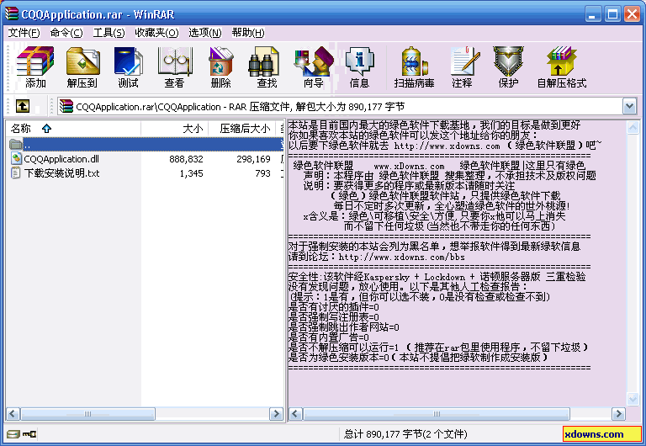Click the 1,345 size value
Screen dimensions: 646x446
[x=191, y=173]
